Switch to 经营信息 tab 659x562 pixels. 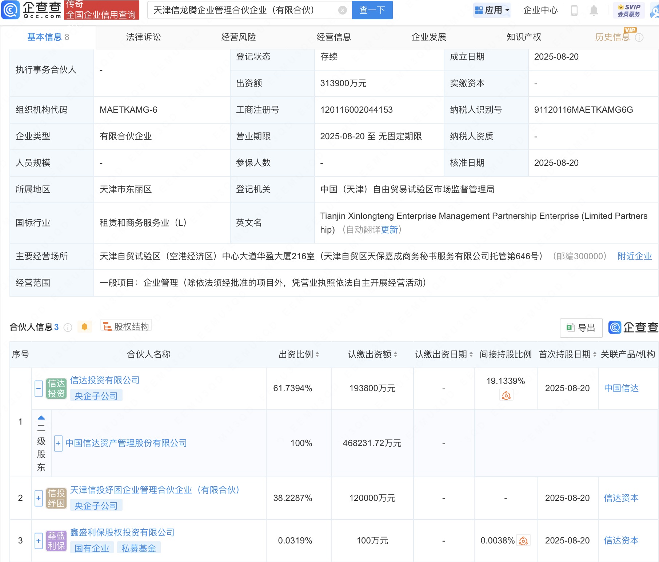pos(334,37)
